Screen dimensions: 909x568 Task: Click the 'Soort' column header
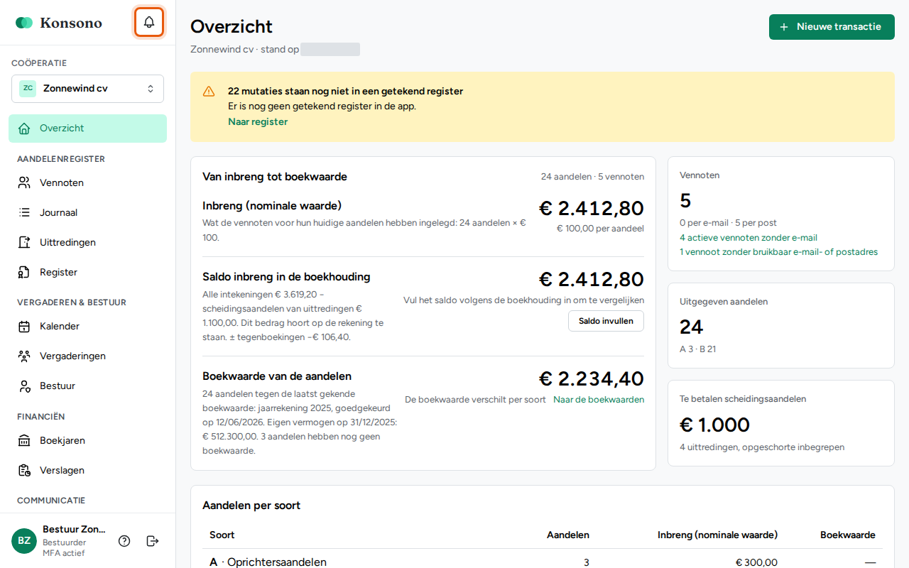pos(222,535)
